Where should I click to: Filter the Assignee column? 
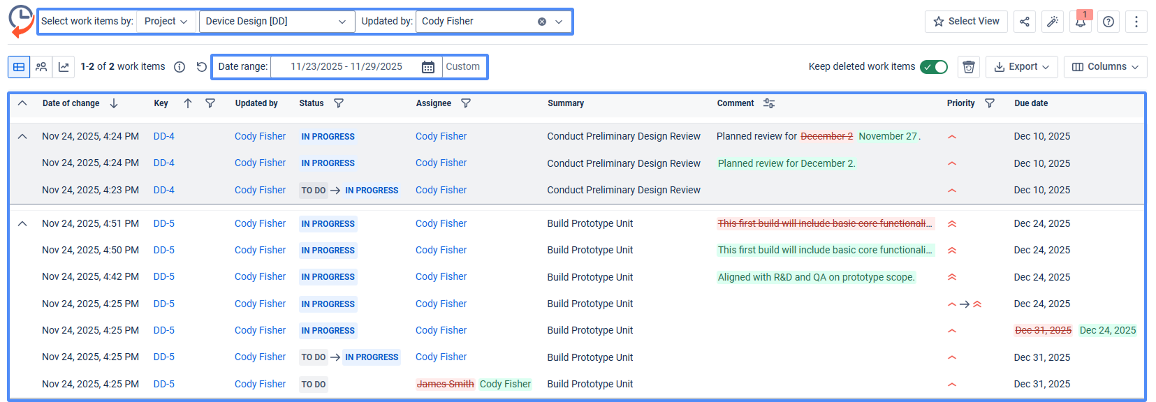point(466,103)
